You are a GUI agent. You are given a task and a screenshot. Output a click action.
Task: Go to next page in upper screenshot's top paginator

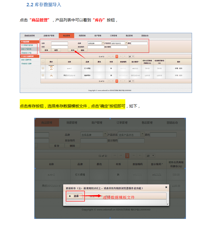click(121, 56)
